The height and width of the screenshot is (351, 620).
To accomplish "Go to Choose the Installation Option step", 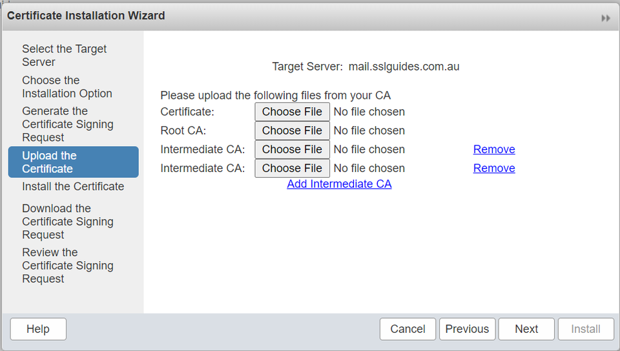I will tap(67, 87).
